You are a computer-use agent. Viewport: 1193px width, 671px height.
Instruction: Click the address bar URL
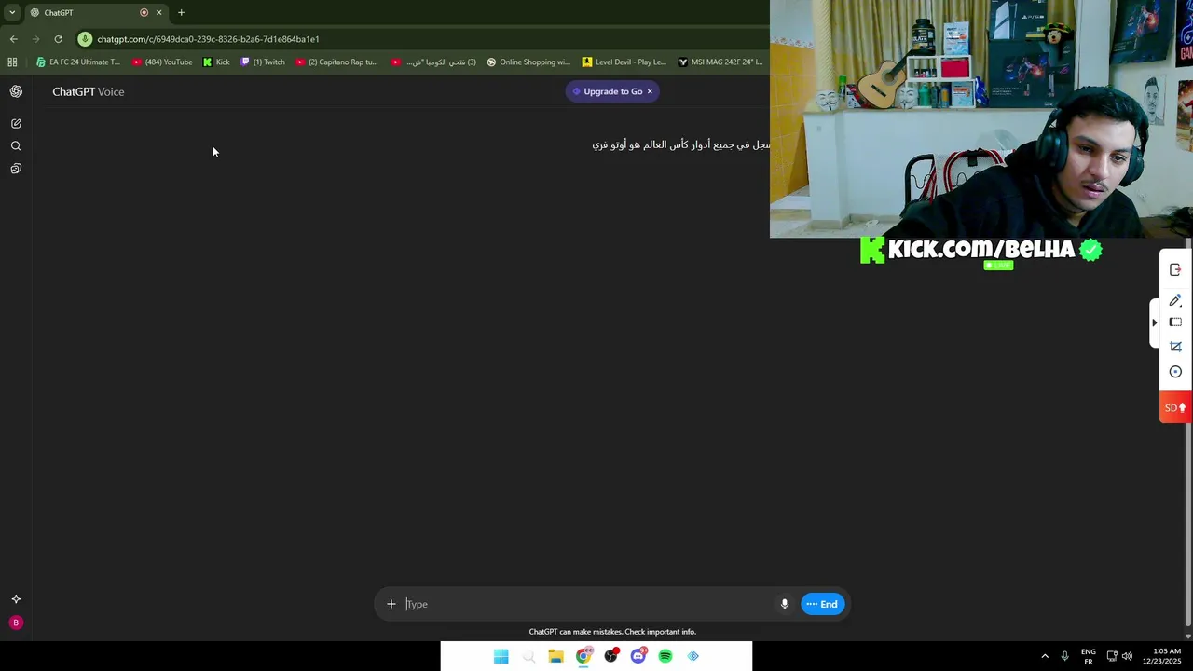pyautogui.click(x=209, y=39)
